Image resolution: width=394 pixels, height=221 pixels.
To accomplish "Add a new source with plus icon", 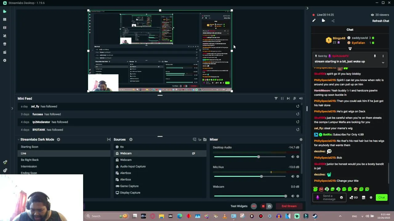I will (x=131, y=139).
